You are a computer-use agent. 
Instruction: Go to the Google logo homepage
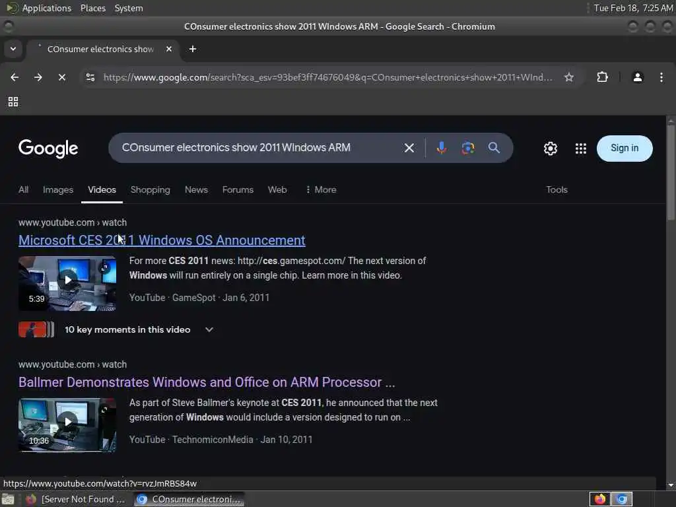click(x=48, y=149)
